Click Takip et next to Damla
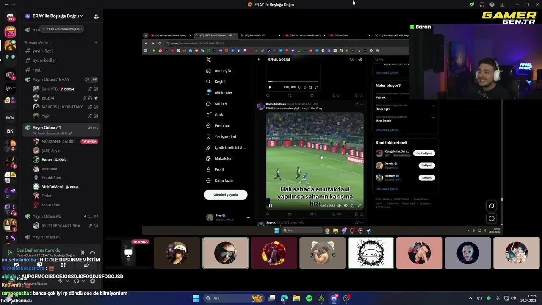This screenshot has height=305, width=542. click(427, 166)
